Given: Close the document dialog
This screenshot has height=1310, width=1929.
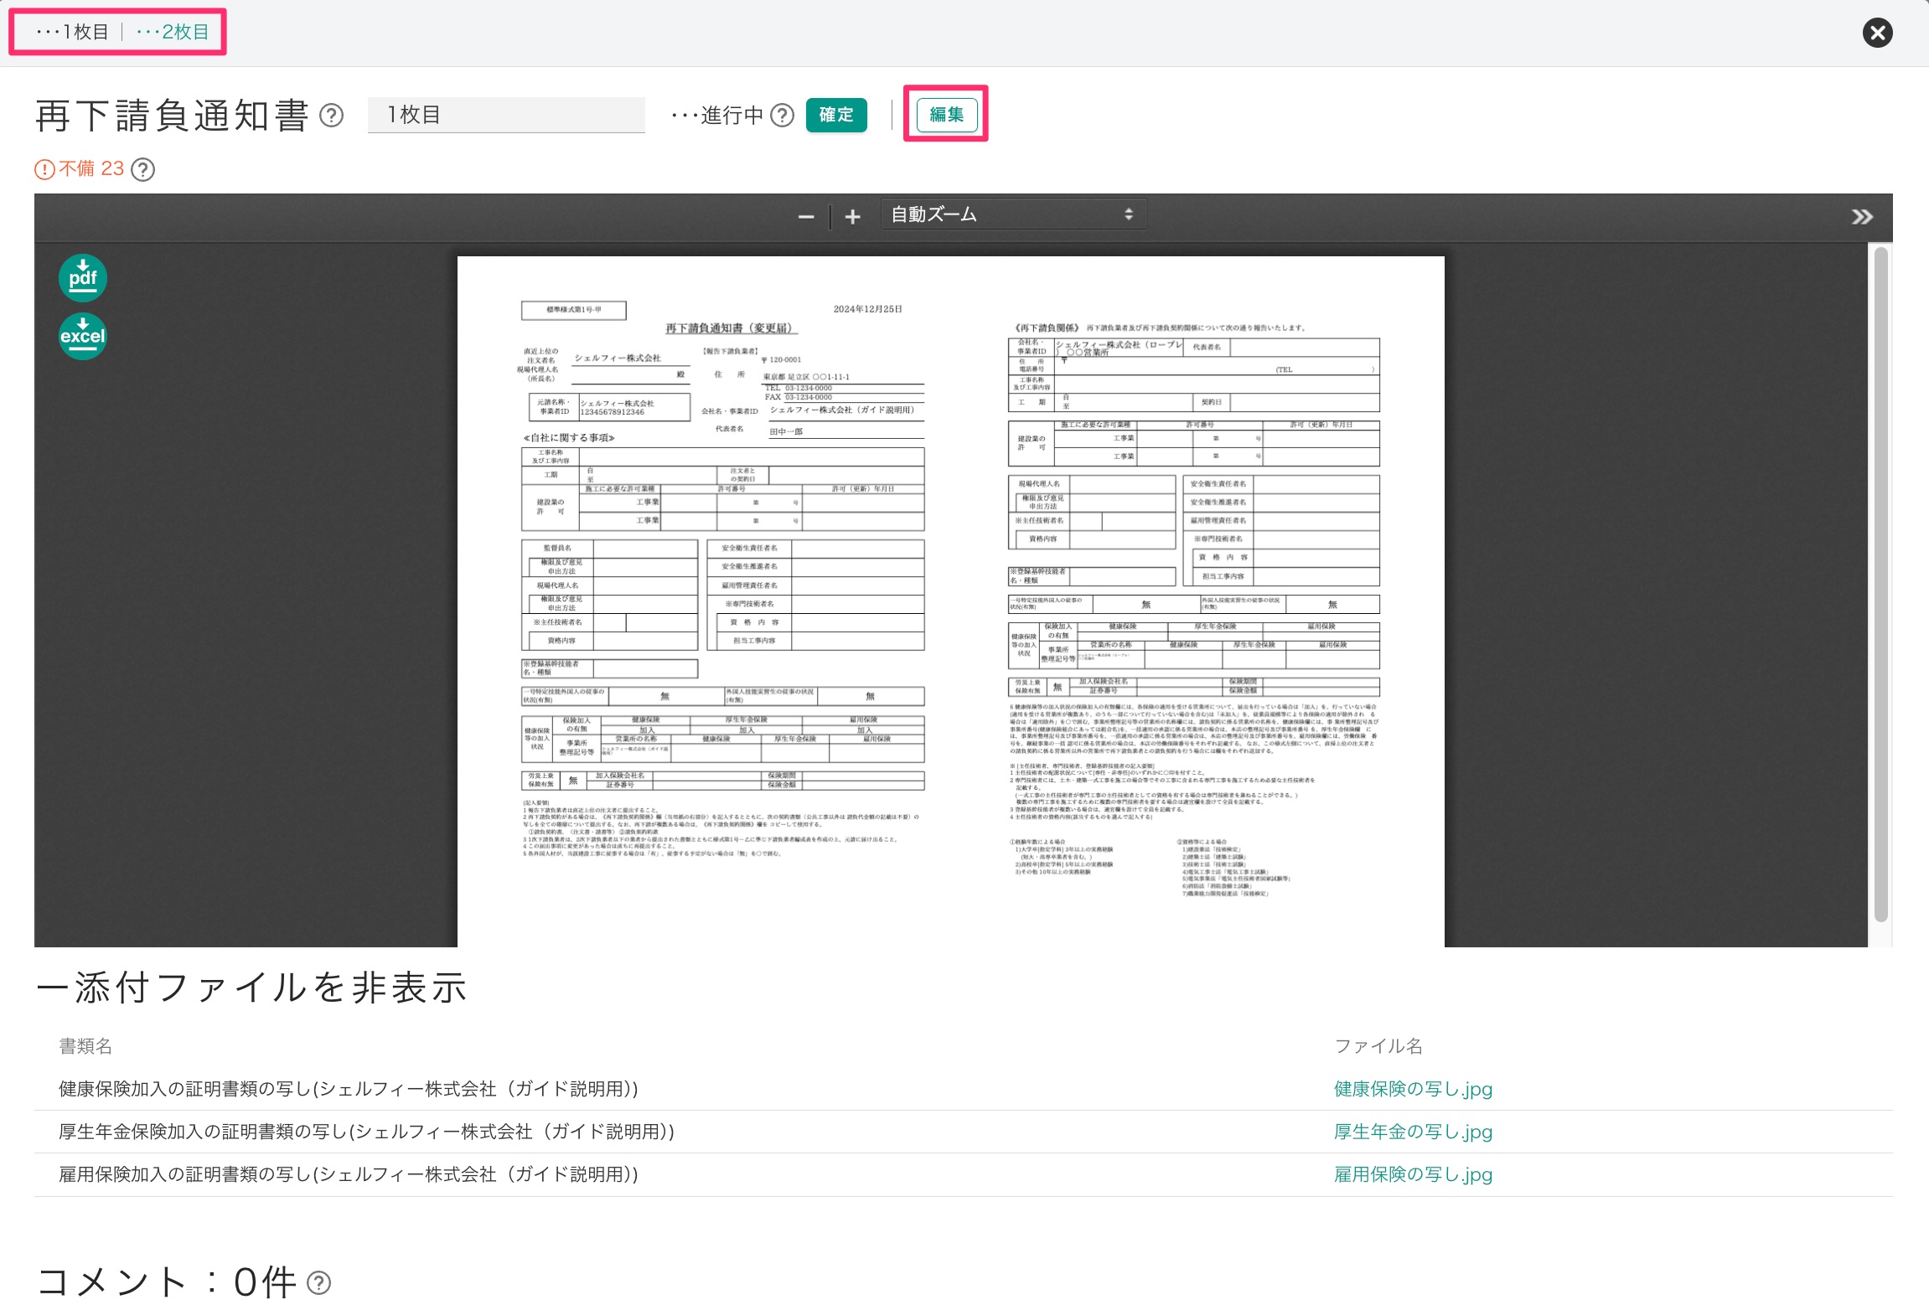Looking at the screenshot, I should [x=1877, y=33].
